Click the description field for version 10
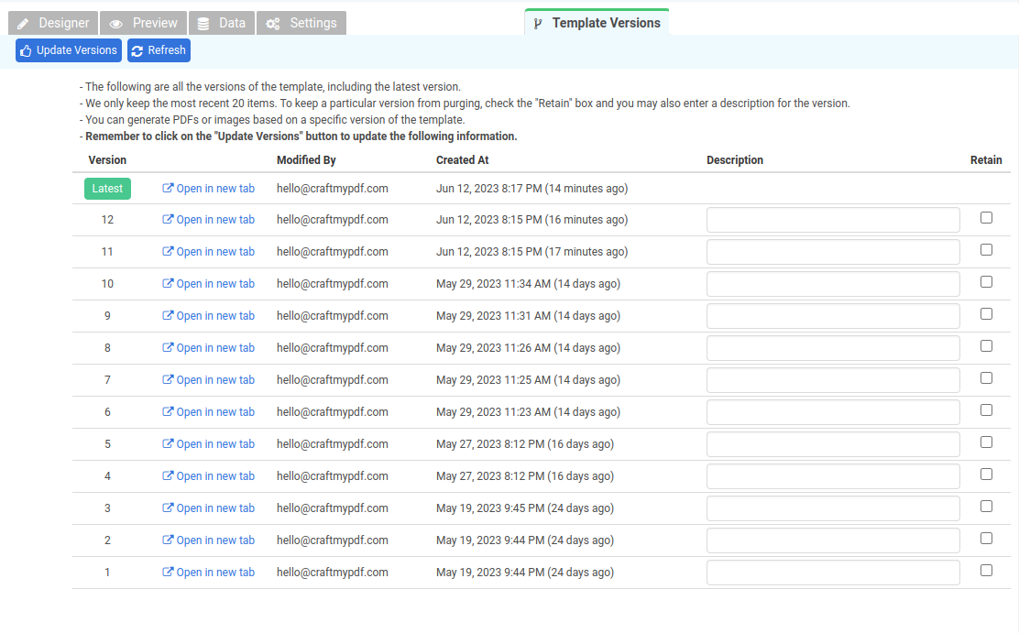The width and height of the screenshot is (1019, 633). point(833,284)
